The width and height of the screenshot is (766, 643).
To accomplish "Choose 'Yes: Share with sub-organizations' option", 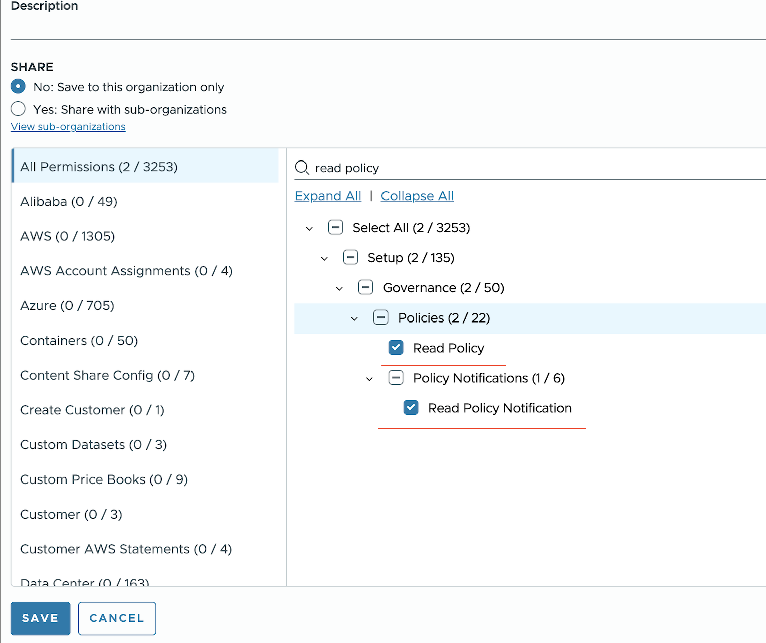I will [x=18, y=109].
